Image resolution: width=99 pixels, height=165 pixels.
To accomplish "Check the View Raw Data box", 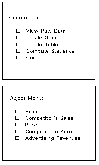I will (18, 31).
